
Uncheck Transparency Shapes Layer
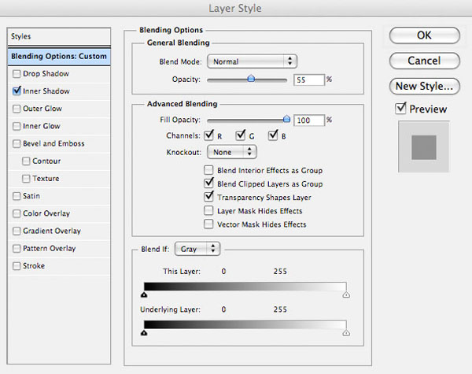click(208, 197)
